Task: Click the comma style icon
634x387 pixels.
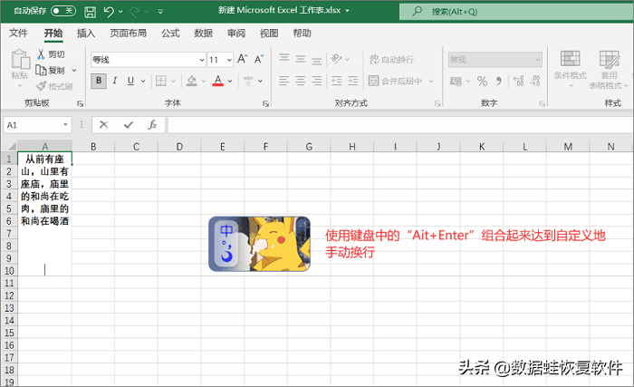Action: (x=499, y=82)
